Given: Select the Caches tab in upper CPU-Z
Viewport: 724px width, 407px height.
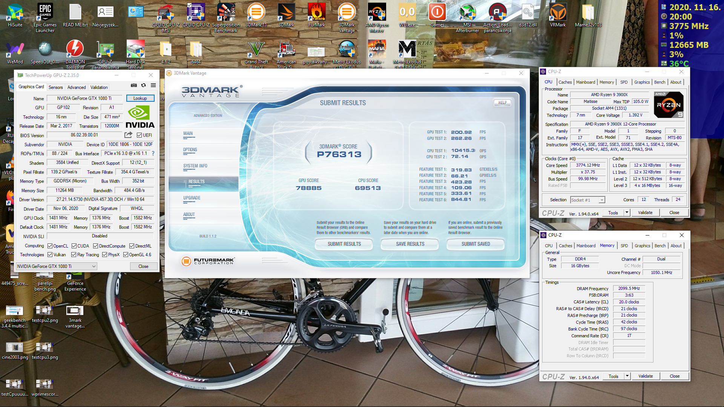Looking at the screenshot, I should click(x=565, y=82).
